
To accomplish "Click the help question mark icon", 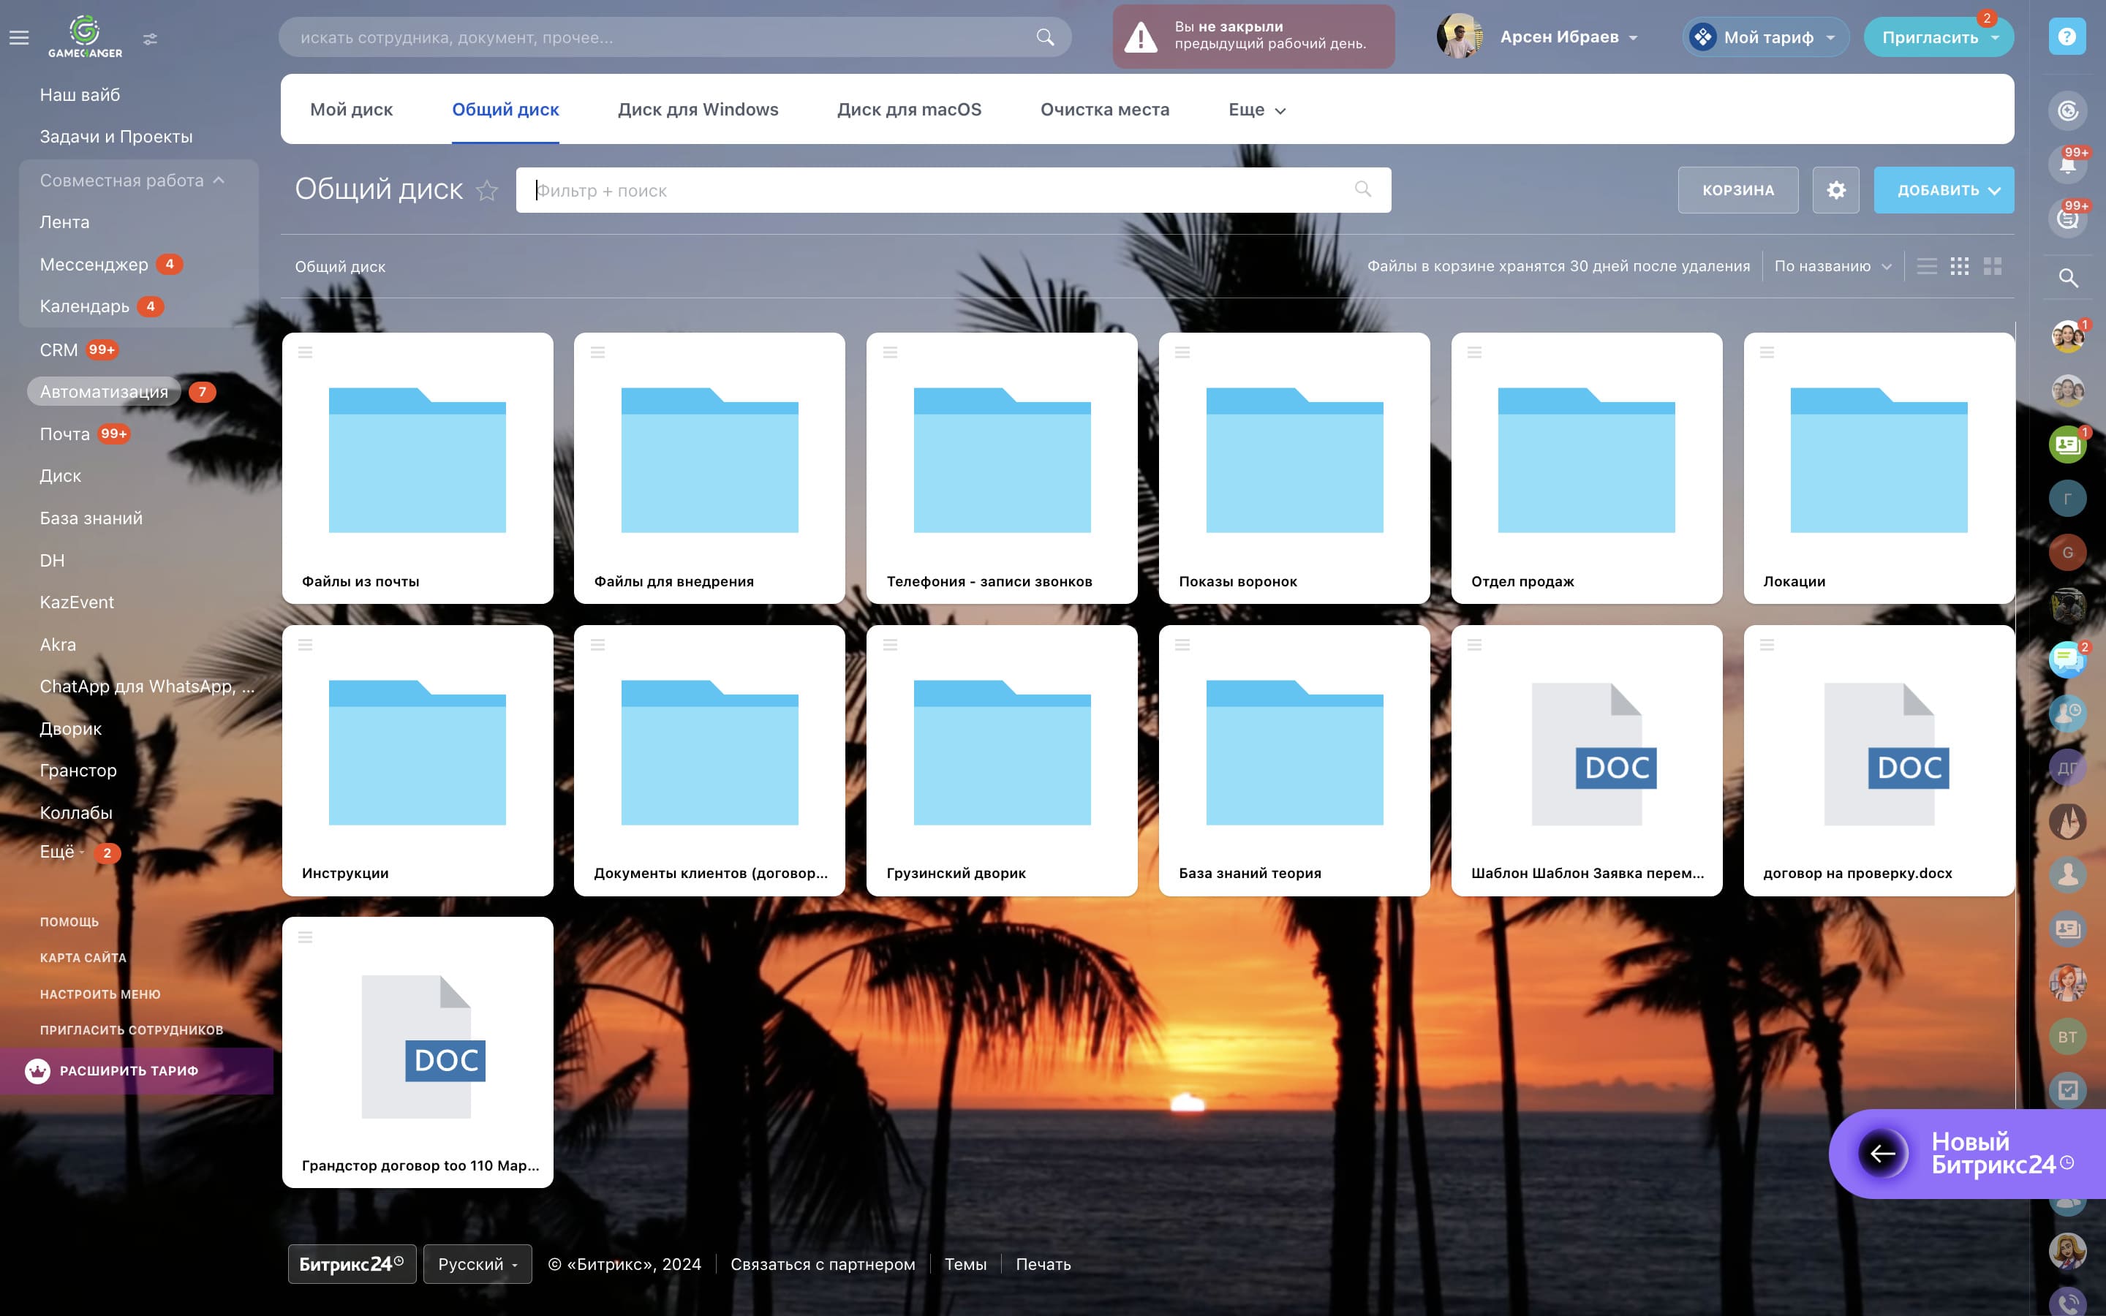I will (2067, 37).
